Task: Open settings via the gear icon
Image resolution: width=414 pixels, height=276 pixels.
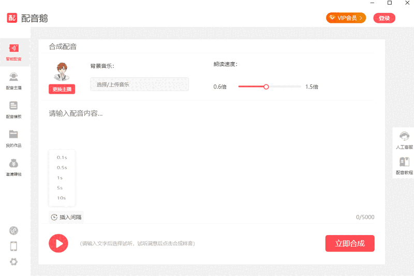Action: 14,262
